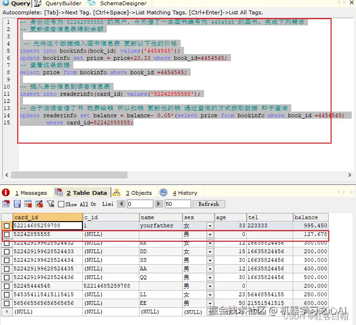
Task: Open sex dropdown in EE row
Action: click(x=210, y=303)
